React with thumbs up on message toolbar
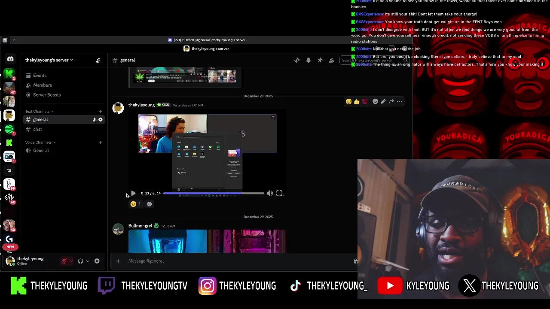The image size is (550, 309). coord(357,102)
